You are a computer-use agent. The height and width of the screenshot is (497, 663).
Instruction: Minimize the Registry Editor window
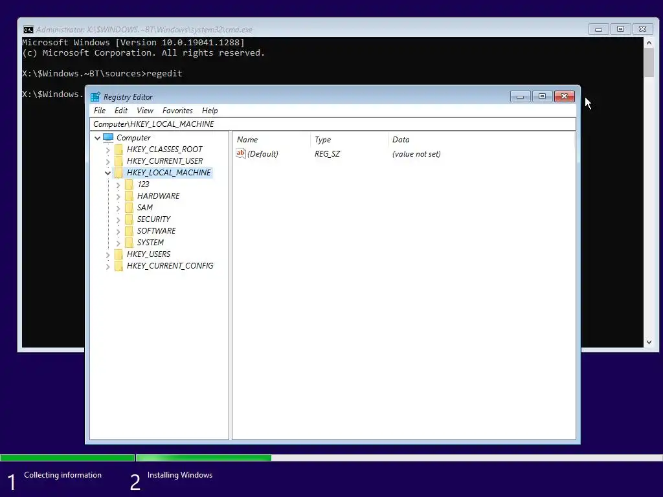click(x=521, y=97)
